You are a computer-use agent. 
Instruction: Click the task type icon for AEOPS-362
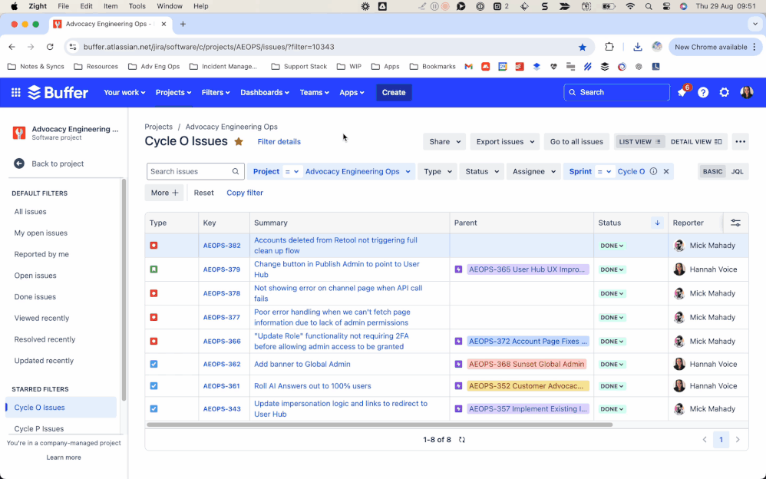154,364
